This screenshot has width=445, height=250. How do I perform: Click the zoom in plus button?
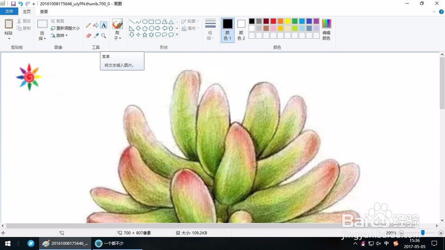pyautogui.click(x=441, y=233)
